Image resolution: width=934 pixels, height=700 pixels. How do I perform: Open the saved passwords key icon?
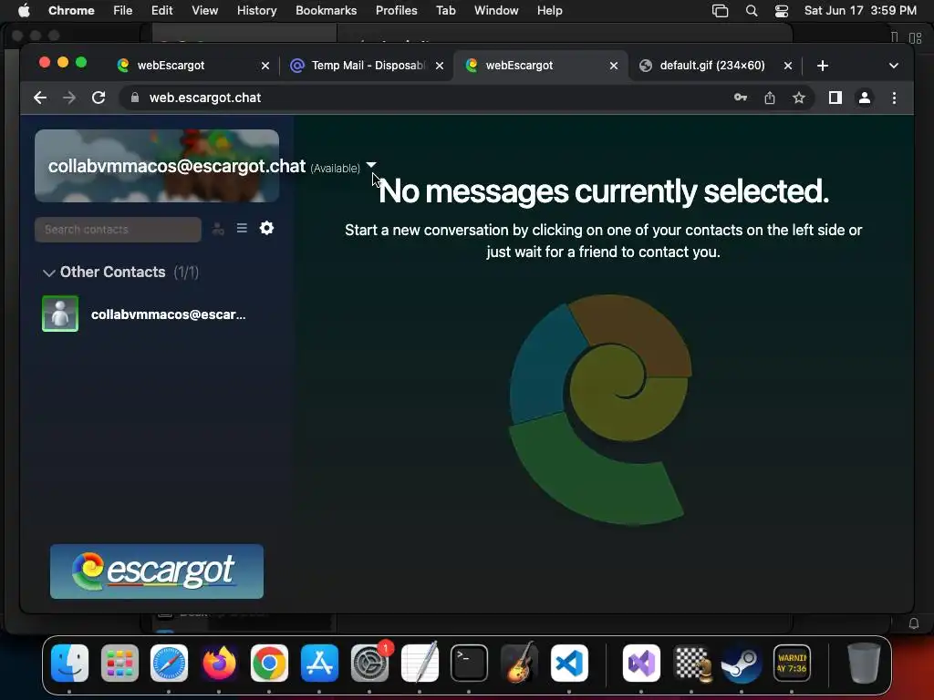coord(741,98)
